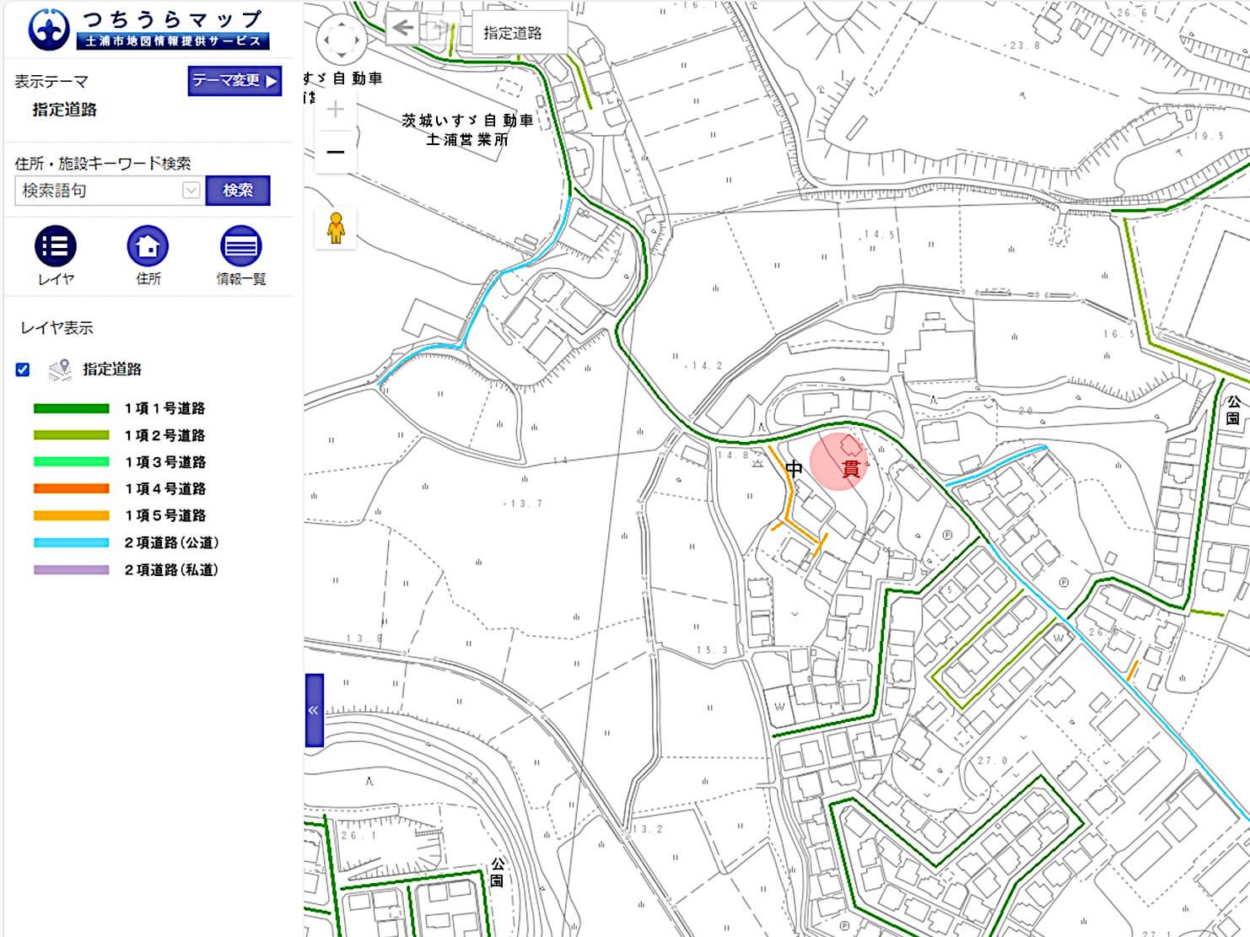Activate the pedestrian street-view figure icon

(x=336, y=226)
